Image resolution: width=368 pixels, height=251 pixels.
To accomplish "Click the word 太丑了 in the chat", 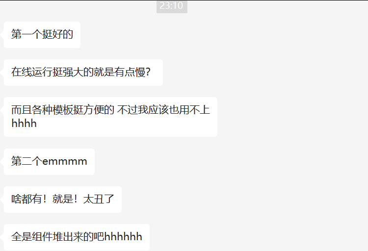I will coord(99,199).
